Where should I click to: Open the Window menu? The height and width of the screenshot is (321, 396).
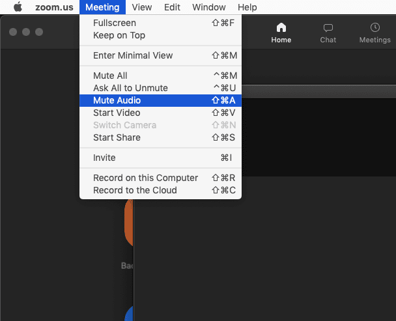coord(209,7)
